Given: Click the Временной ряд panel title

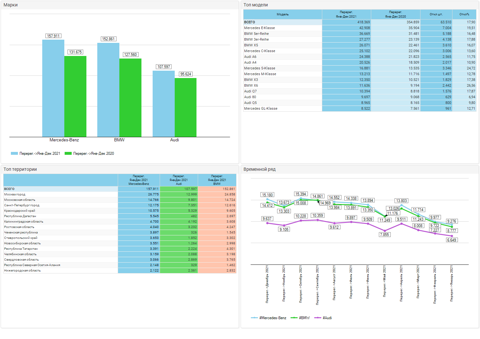Looking at the screenshot, I should [260, 169].
